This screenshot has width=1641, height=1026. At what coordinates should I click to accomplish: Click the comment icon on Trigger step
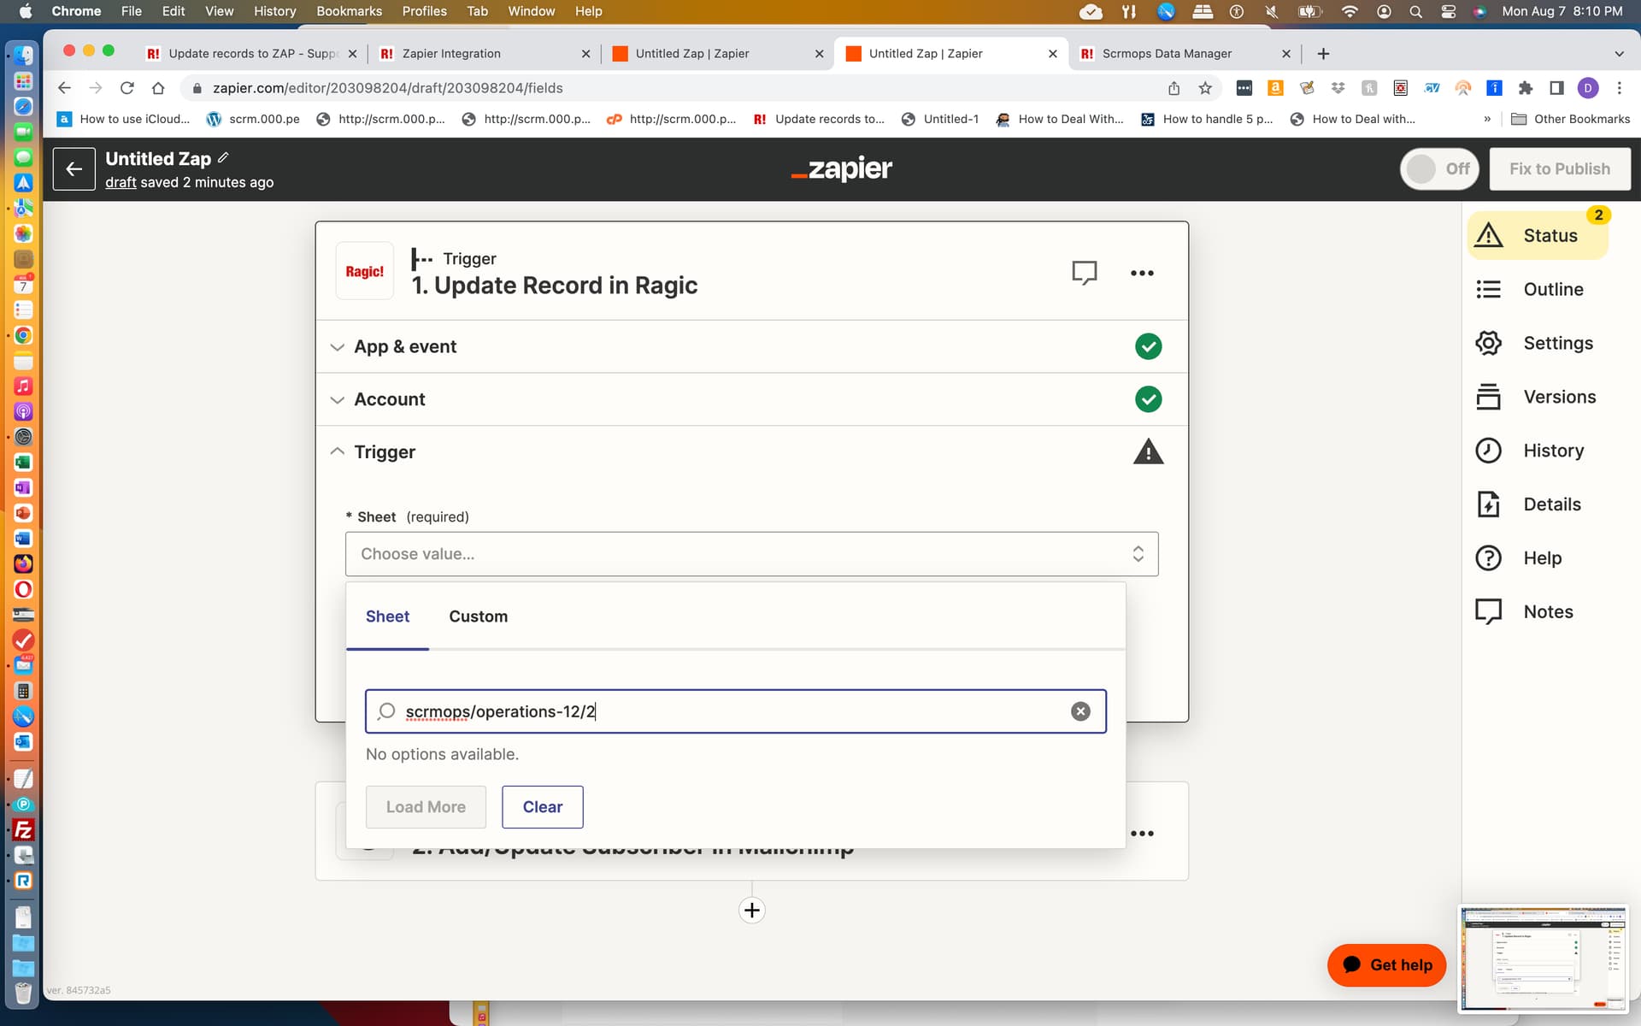coord(1084,273)
